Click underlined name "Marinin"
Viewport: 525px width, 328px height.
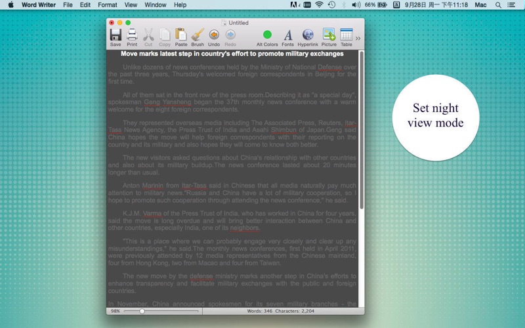(153, 186)
